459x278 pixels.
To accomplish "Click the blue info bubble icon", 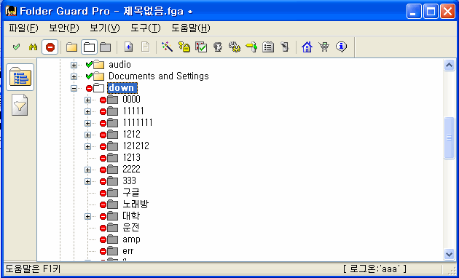I will [341, 47].
